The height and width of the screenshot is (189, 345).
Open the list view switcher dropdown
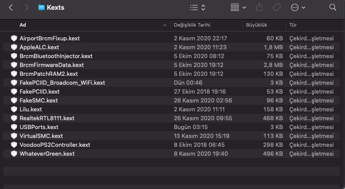click(197, 8)
